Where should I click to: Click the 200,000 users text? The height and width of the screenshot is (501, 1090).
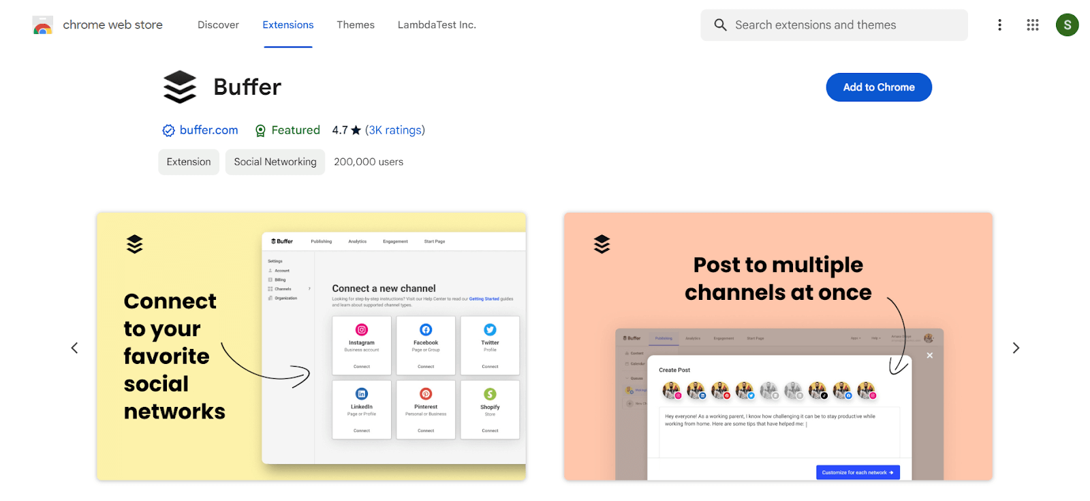[x=369, y=162]
